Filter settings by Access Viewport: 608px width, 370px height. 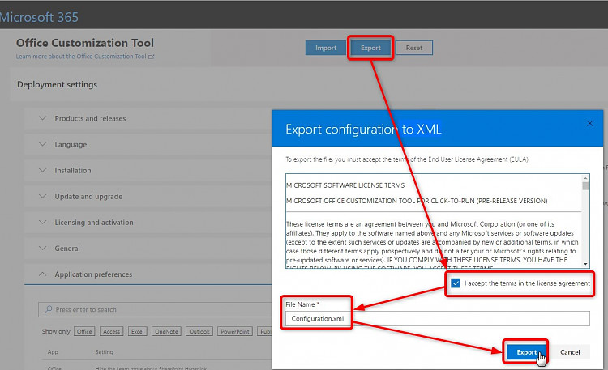[x=112, y=332]
